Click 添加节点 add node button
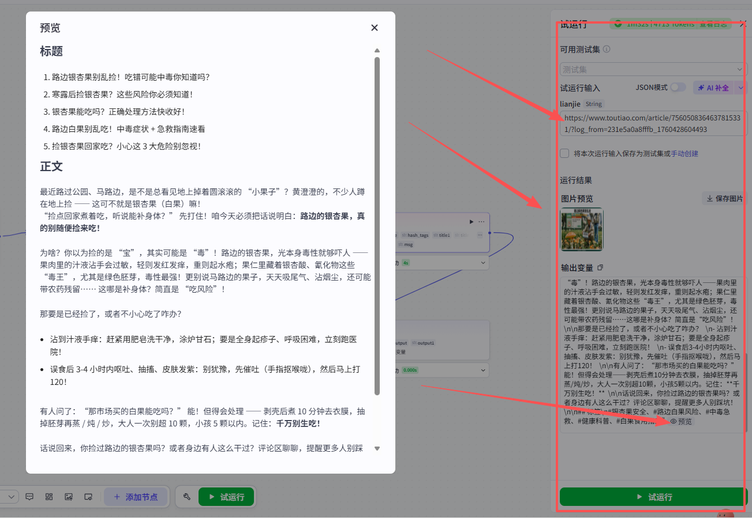 (x=135, y=497)
